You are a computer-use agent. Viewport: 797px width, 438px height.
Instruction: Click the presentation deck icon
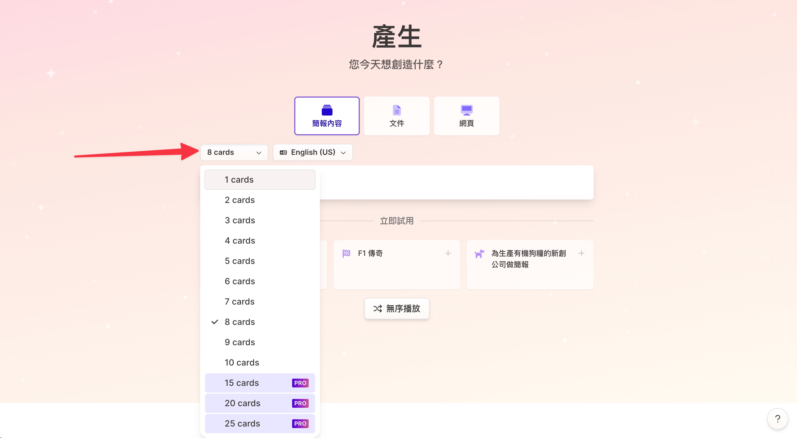tap(327, 110)
